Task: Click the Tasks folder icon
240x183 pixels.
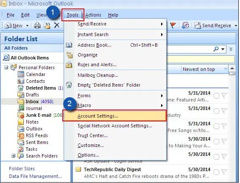Action: click(x=21, y=149)
